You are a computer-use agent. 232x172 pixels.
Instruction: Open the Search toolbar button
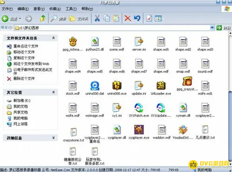58,19
